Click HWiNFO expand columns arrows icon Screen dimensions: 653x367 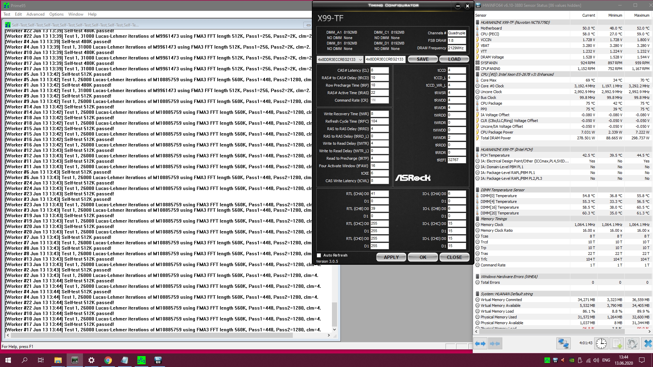(x=480, y=344)
